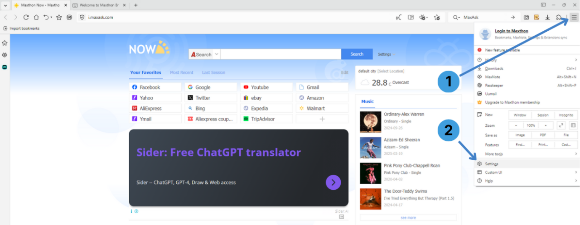Click the split view icon in Zoom row
This screenshot has height=225, width=580.
573,125
